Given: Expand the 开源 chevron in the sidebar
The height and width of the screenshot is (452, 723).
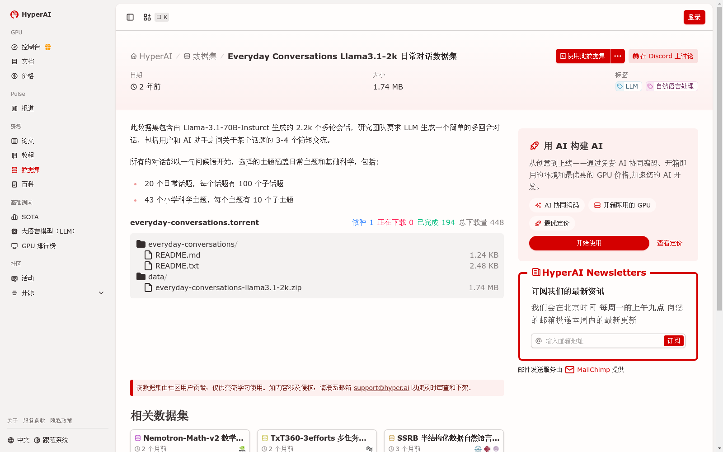Looking at the screenshot, I should (101, 293).
